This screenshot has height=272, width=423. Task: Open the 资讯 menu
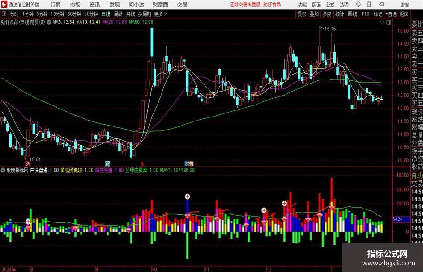coord(95,4)
